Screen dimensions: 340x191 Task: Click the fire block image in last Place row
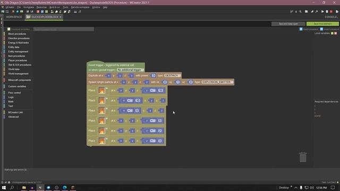(101, 141)
